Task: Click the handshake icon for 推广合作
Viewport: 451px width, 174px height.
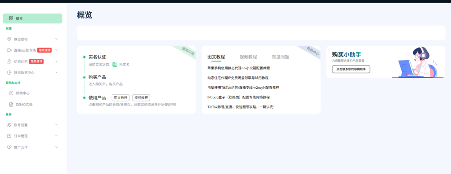Action: click(9, 147)
